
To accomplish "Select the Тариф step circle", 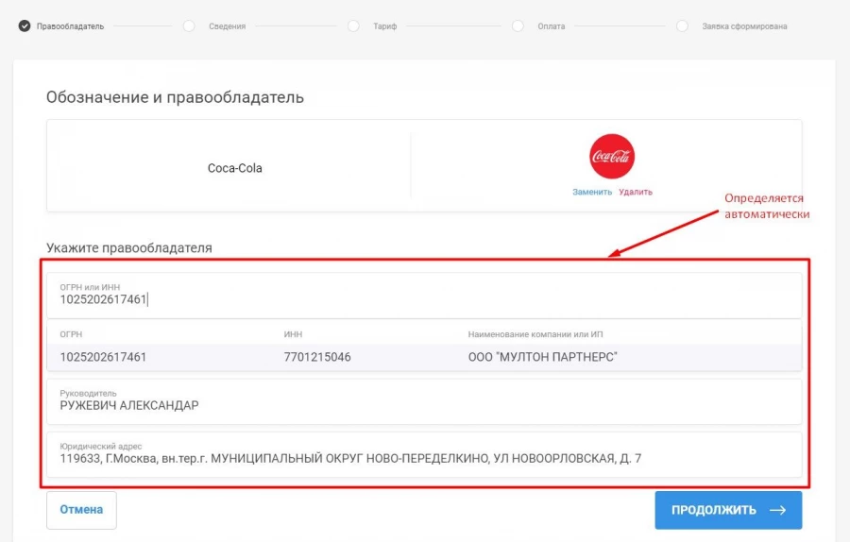I will 353,26.
